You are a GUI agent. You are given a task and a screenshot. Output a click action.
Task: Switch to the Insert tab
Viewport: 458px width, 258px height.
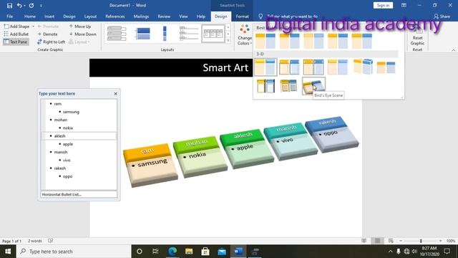pyautogui.click(x=49, y=16)
